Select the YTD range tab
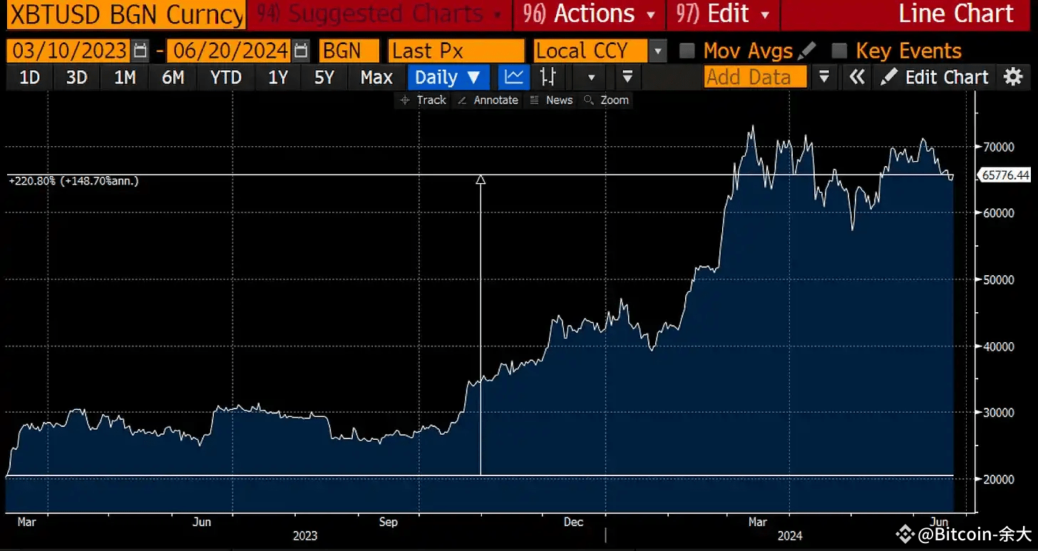The width and height of the screenshot is (1038, 551). 225,77
